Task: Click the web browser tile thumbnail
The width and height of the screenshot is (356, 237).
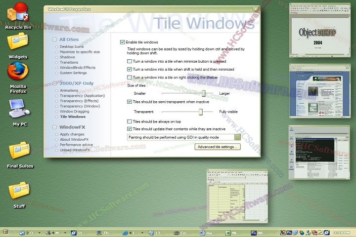Action: (x=320, y=91)
